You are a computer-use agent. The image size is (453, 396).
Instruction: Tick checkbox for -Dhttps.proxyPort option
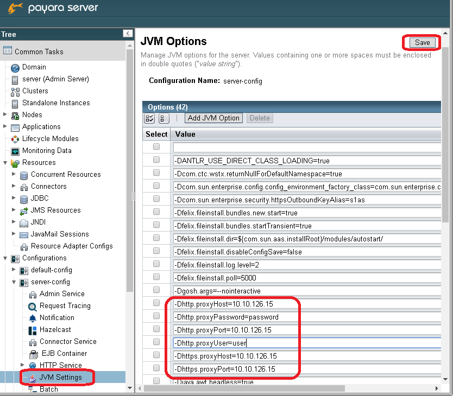(x=156, y=368)
